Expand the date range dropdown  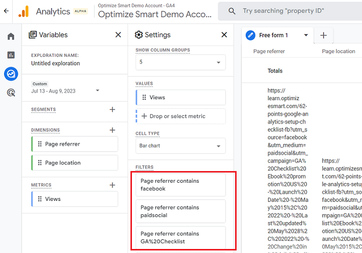tap(97, 91)
